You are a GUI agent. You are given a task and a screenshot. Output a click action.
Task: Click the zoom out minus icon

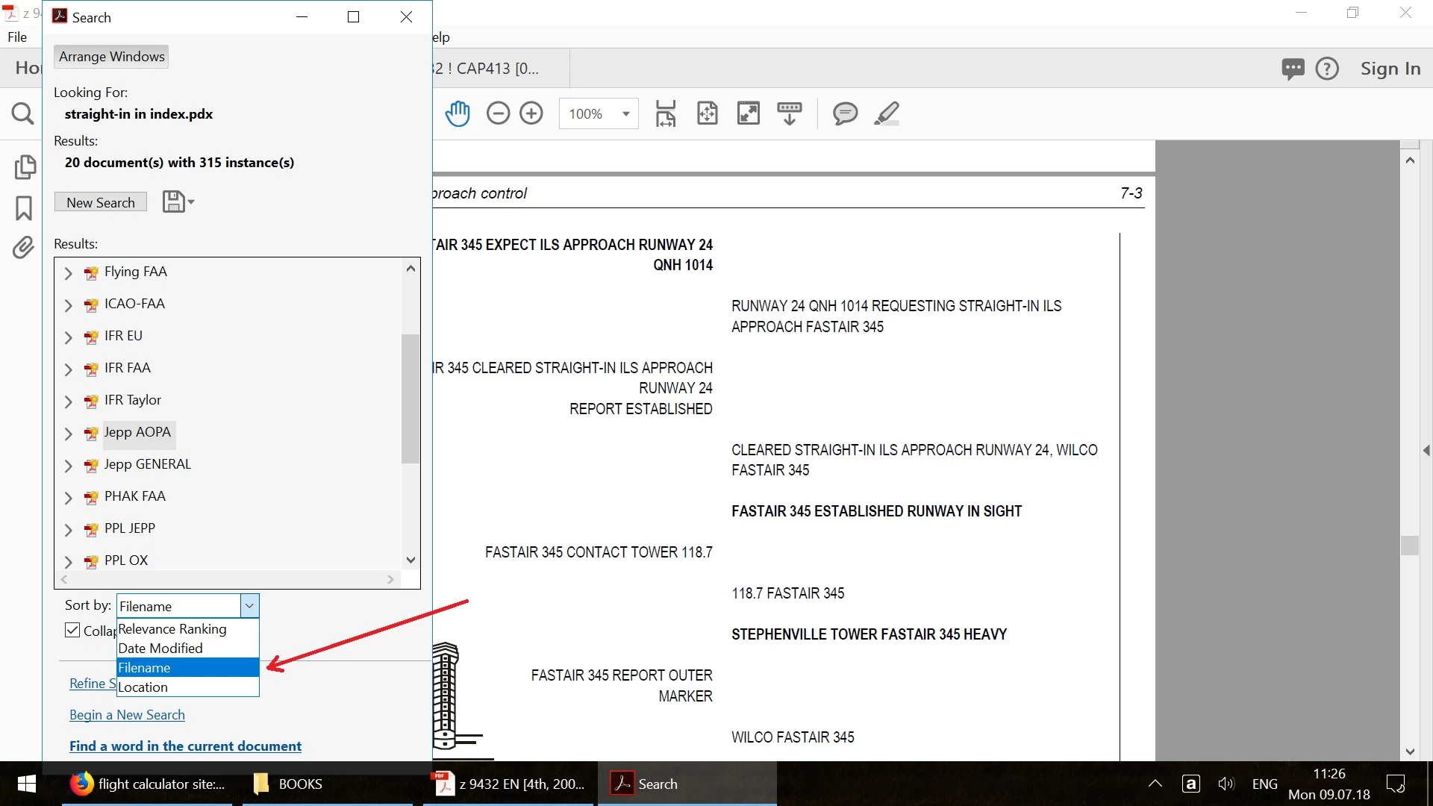[x=498, y=113]
